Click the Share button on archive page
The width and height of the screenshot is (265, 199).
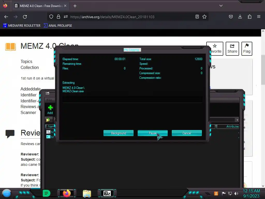(232, 49)
